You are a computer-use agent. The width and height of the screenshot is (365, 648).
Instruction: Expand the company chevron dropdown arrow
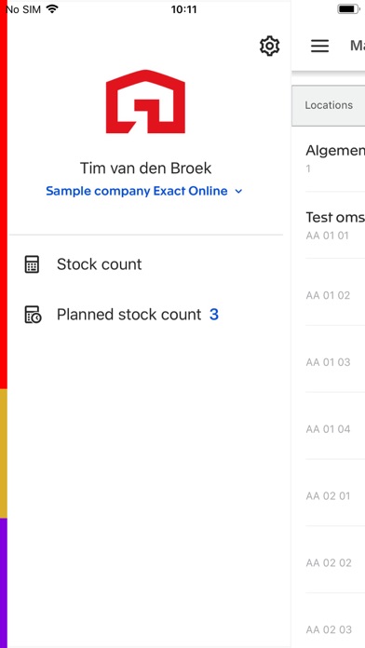click(238, 192)
